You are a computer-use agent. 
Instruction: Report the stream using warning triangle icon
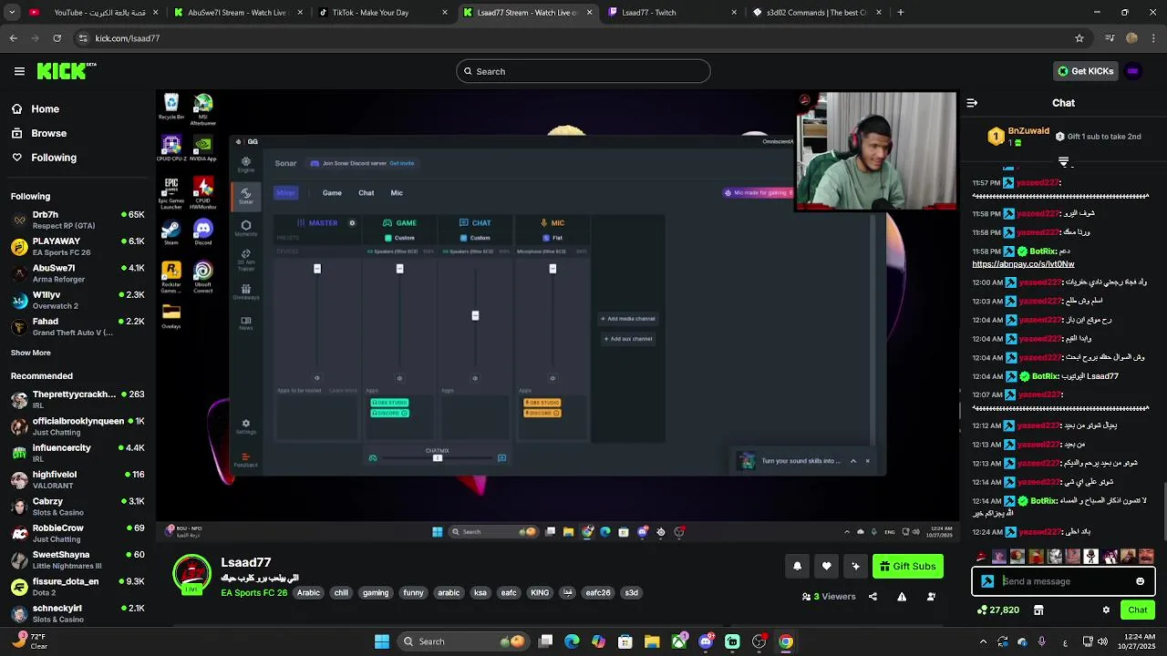click(x=902, y=597)
